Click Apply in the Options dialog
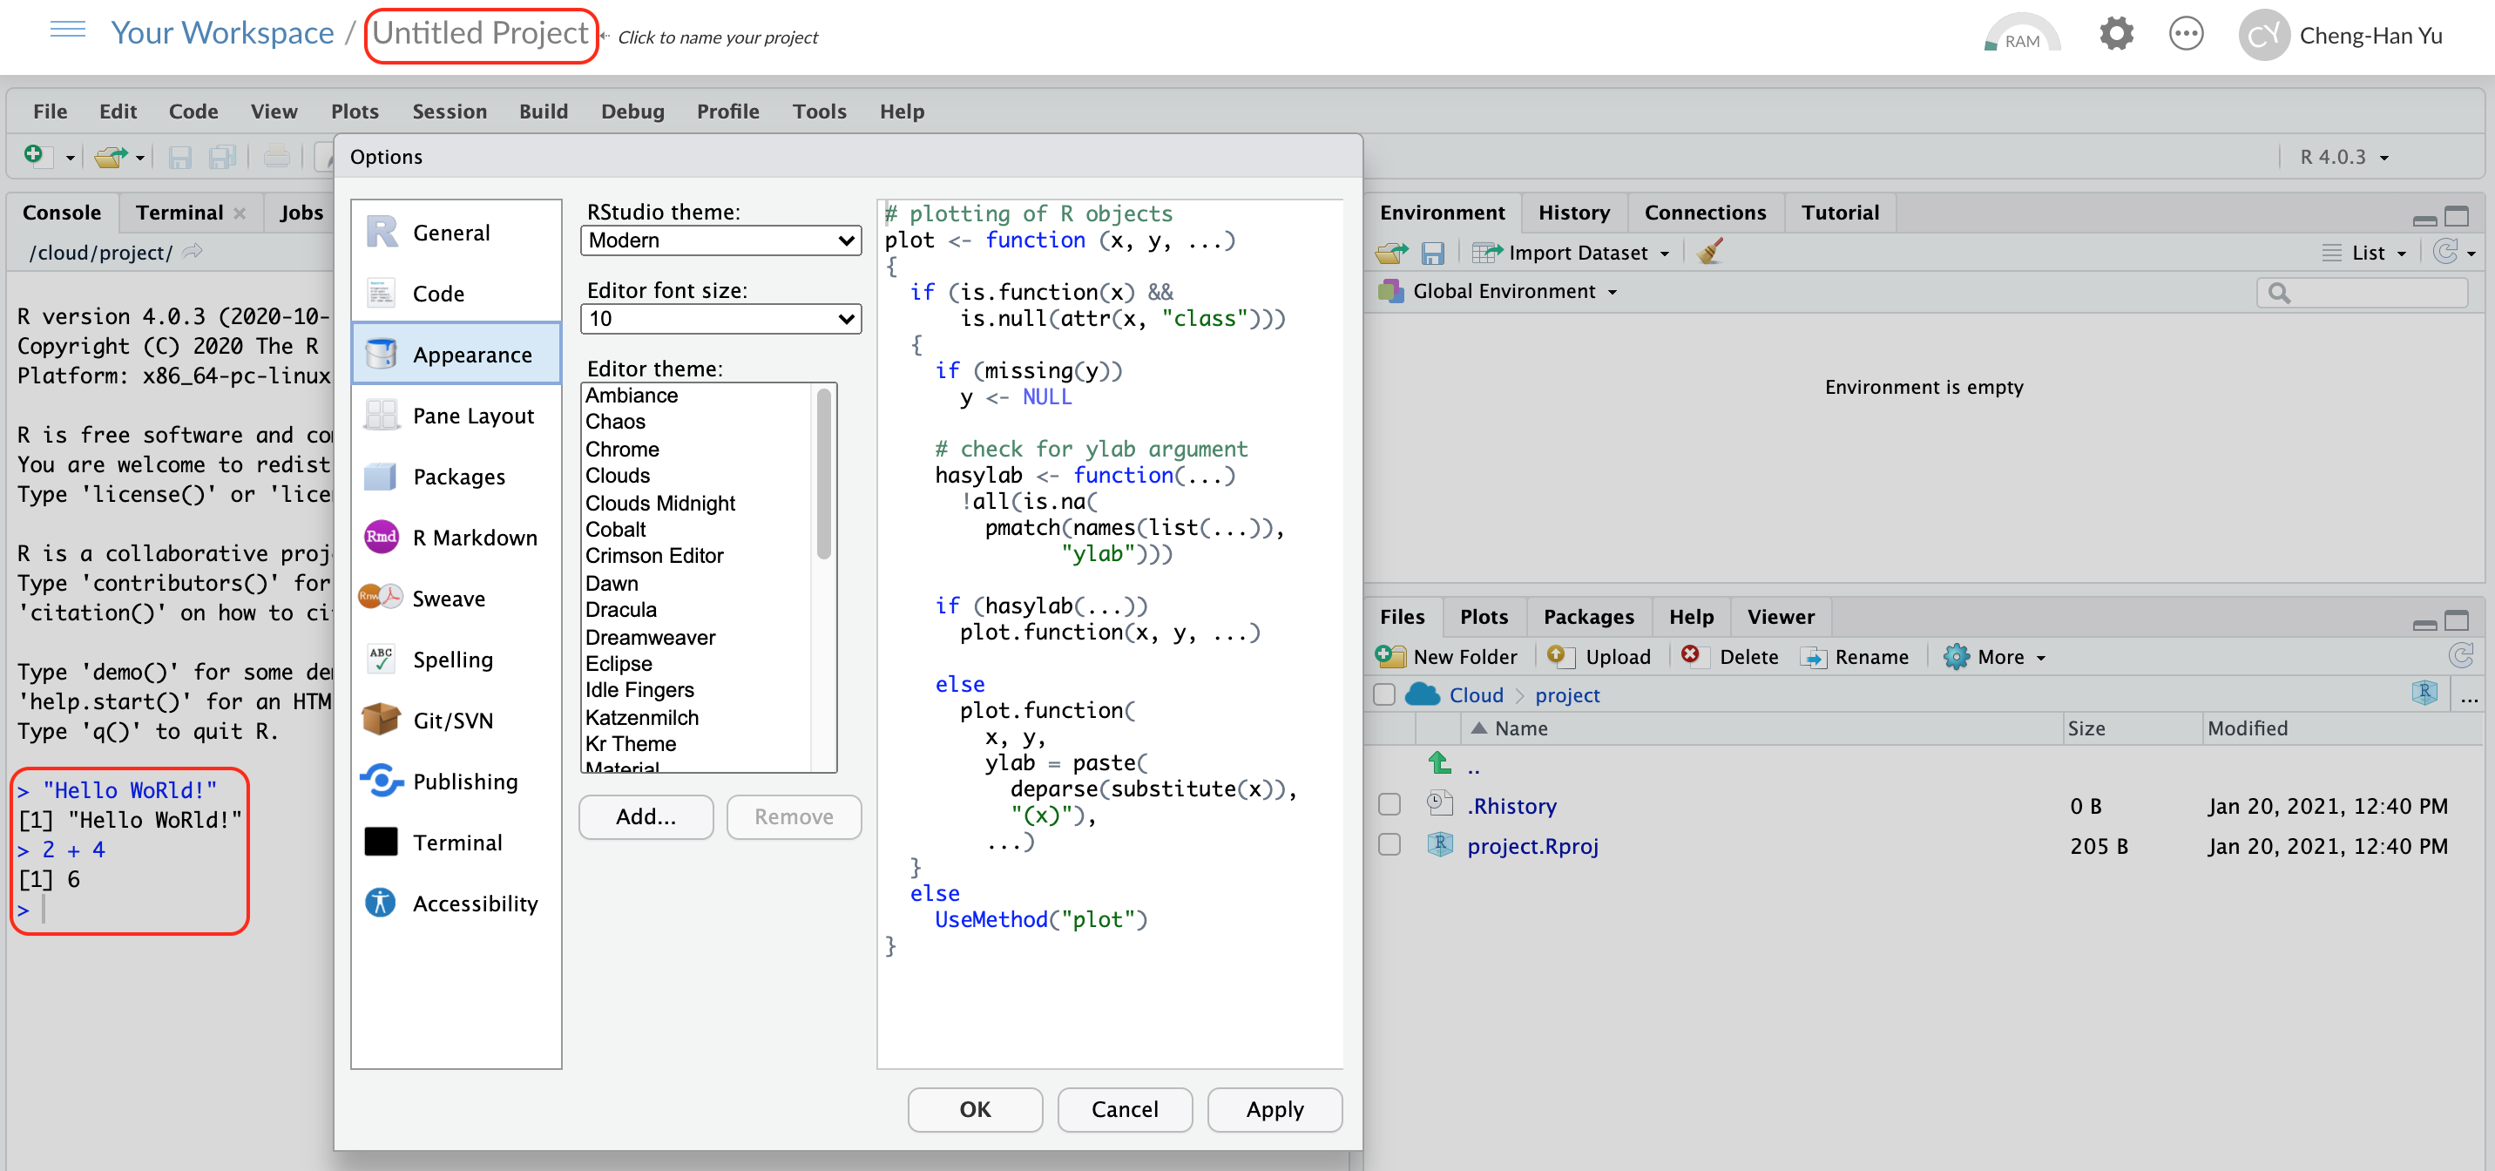 click(1274, 1109)
